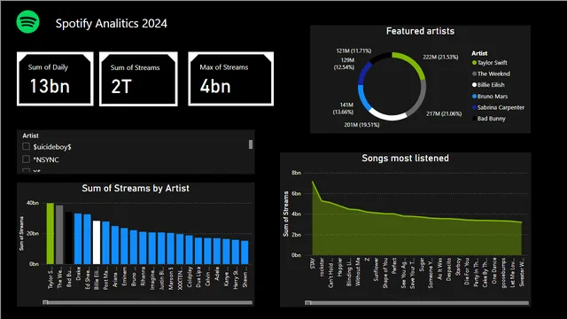Click the Spotify logo icon
Screen dimensions: 567x319
[27, 22]
